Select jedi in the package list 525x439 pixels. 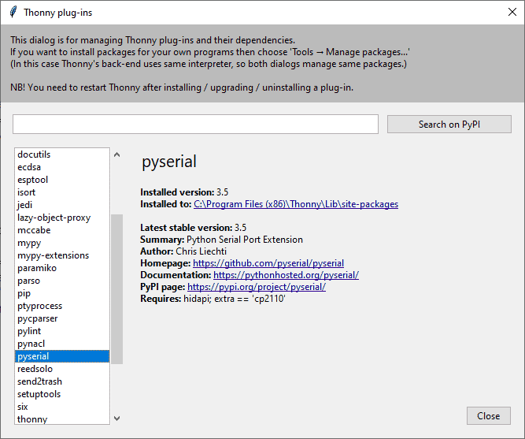click(62, 205)
